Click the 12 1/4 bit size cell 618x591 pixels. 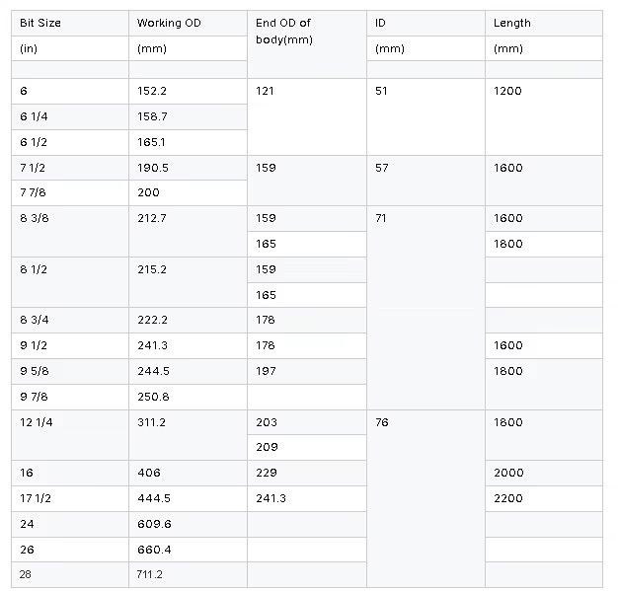click(70, 435)
